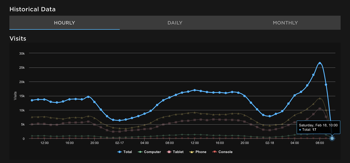350x163 pixels.
Task: Open the Monthly view
Action: (285, 23)
